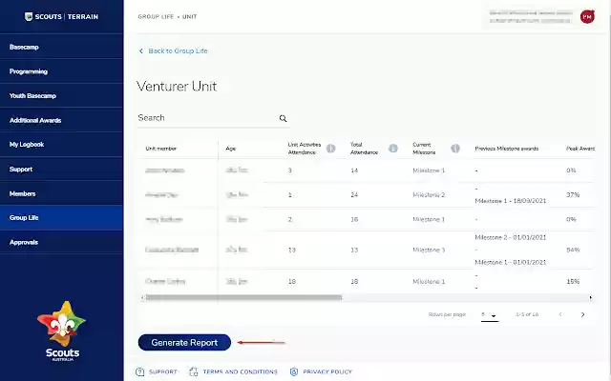Open the Terms and Conditions link

click(x=240, y=372)
